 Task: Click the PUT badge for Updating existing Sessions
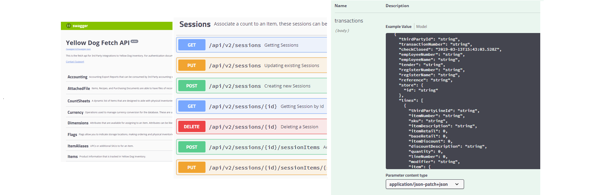[x=192, y=65]
